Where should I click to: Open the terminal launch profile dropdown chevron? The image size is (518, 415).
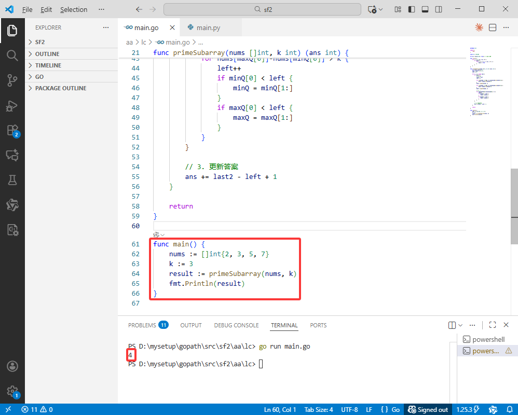460,325
